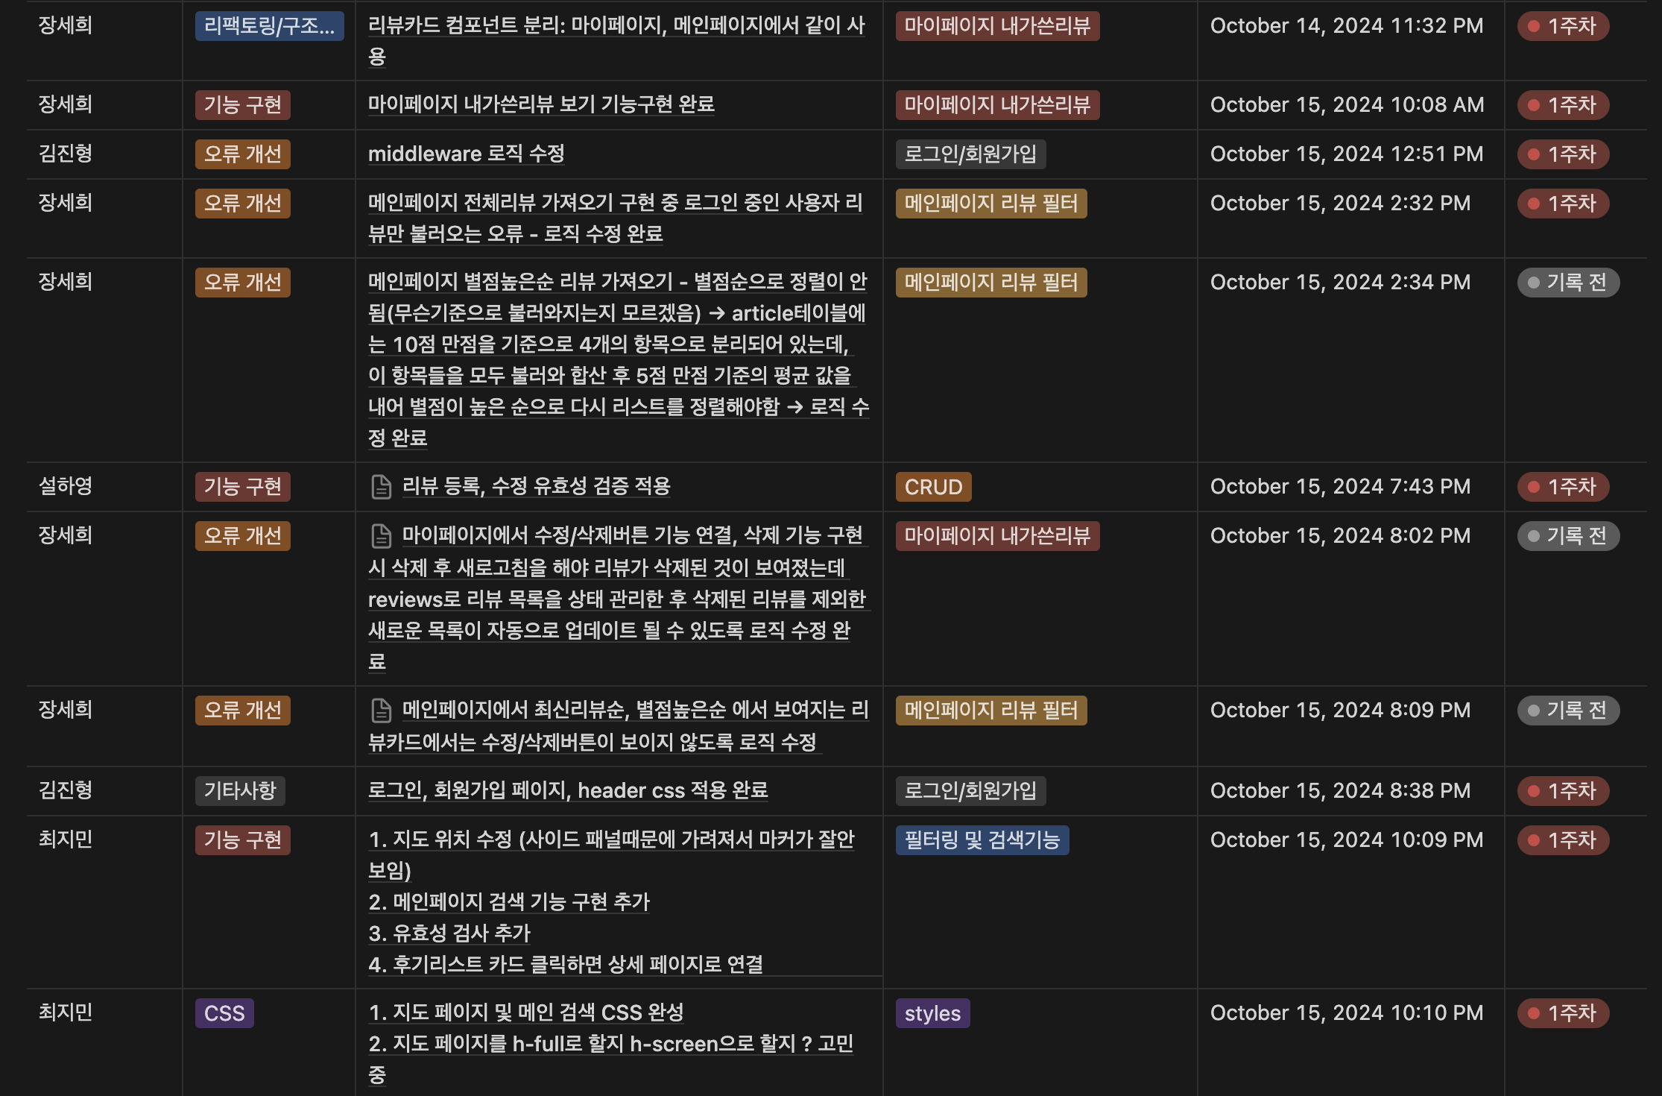Image resolution: width=1662 pixels, height=1096 pixels.
Task: Click '로그인, 회원가입 페이지, header css' link
Action: [567, 790]
